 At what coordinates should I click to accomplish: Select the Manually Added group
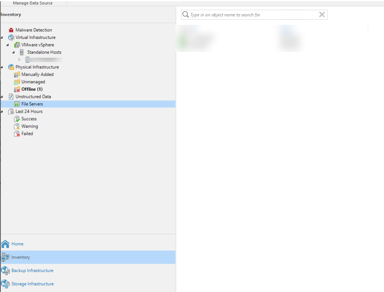coord(37,74)
